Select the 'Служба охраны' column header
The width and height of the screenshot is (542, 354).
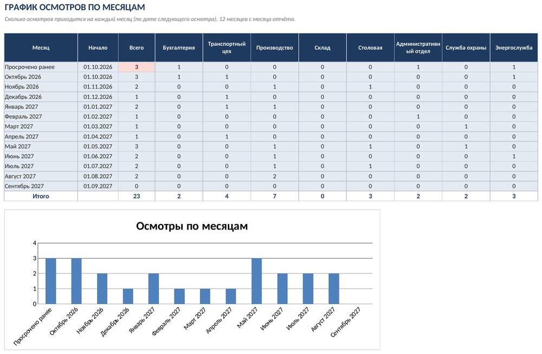[466, 48]
